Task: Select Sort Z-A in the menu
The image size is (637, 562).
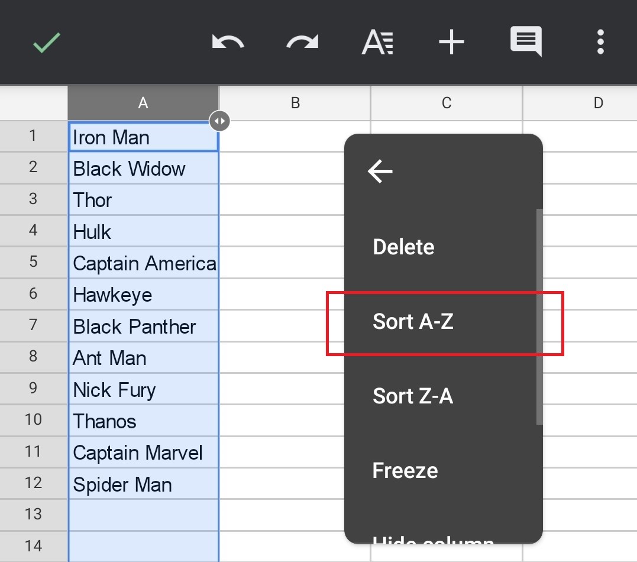Action: [413, 396]
